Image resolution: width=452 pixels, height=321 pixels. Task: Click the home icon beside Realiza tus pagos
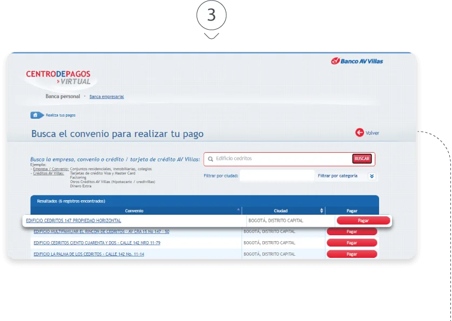pos(36,115)
